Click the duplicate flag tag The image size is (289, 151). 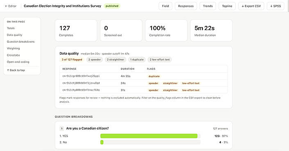(154, 76)
